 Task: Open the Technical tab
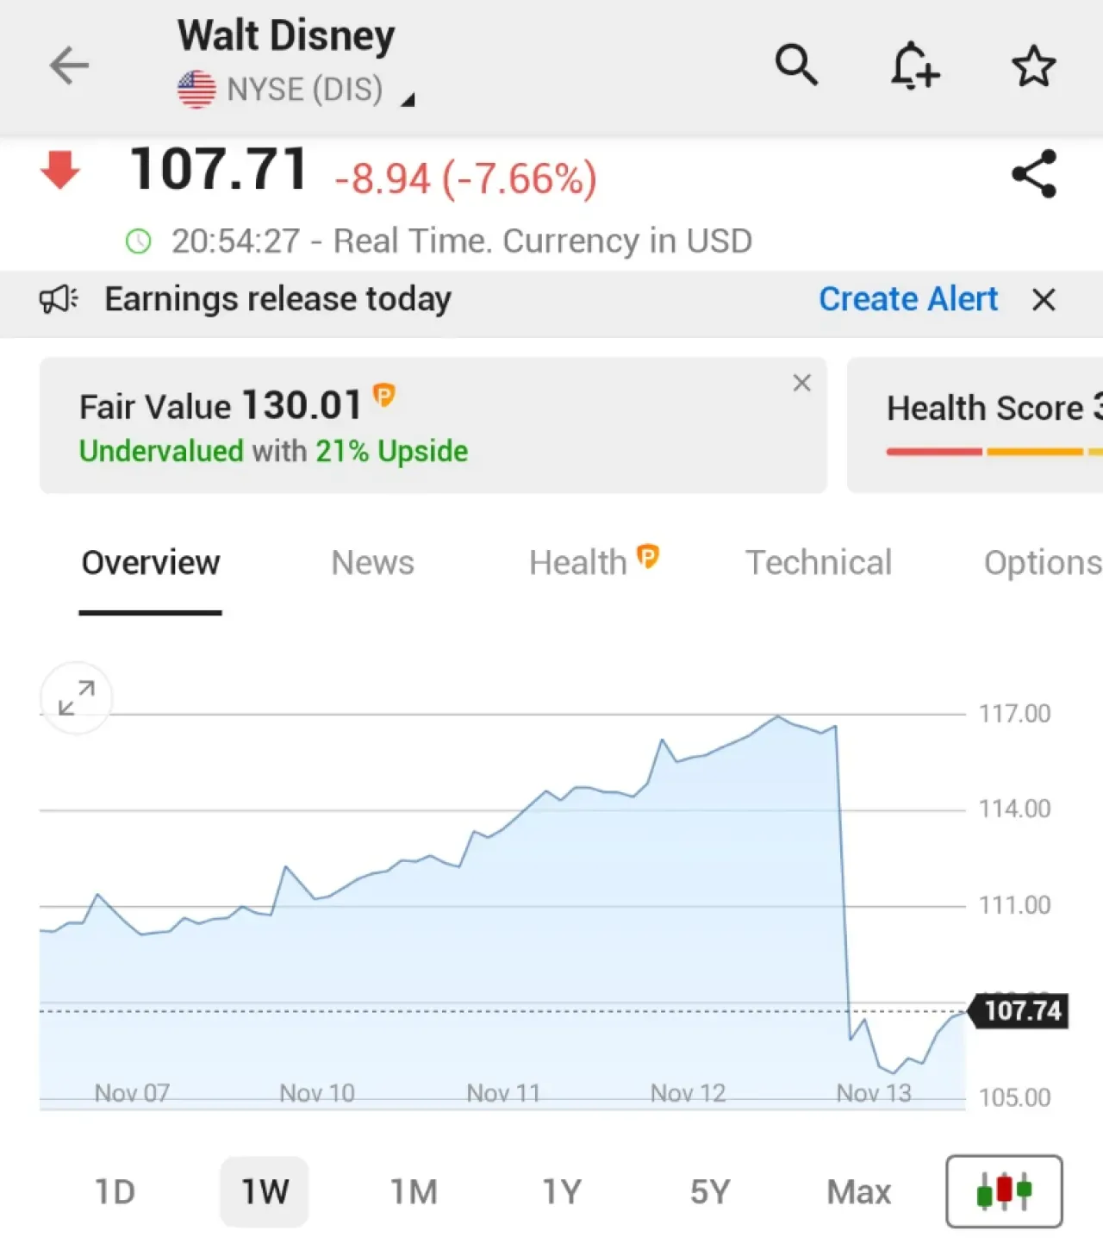pyautogui.click(x=818, y=563)
